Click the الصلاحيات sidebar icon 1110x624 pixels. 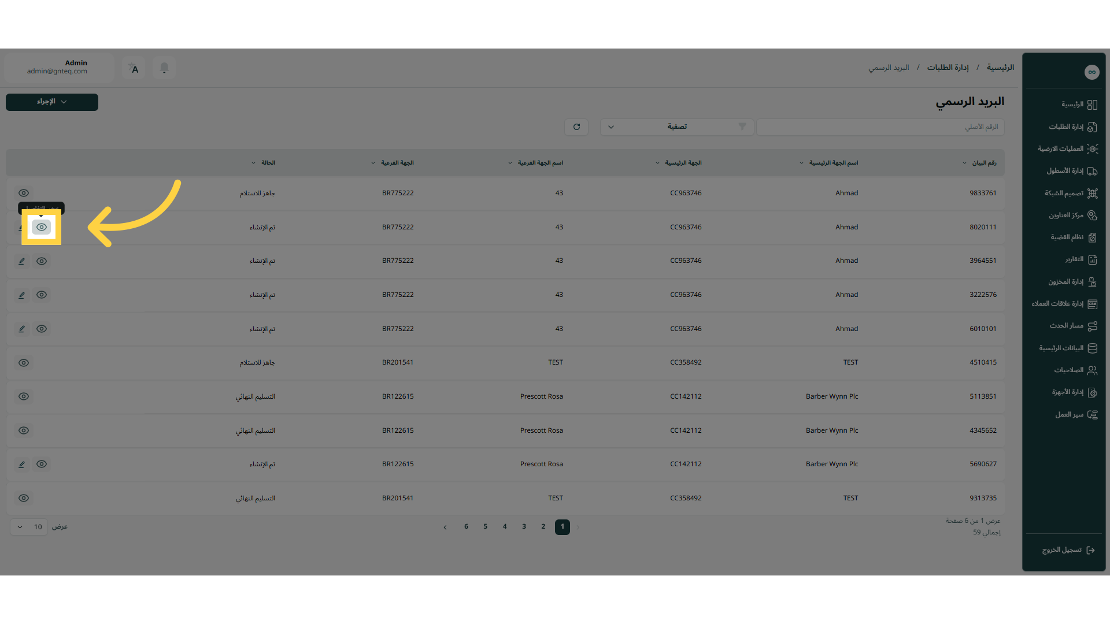click(x=1092, y=370)
